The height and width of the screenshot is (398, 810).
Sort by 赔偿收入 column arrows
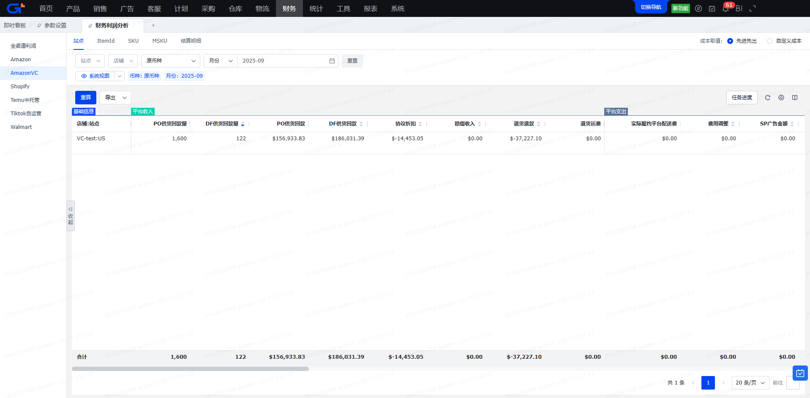[480, 124]
